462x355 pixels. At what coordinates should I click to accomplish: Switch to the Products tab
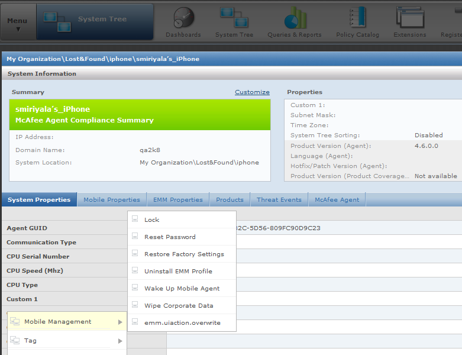click(230, 199)
